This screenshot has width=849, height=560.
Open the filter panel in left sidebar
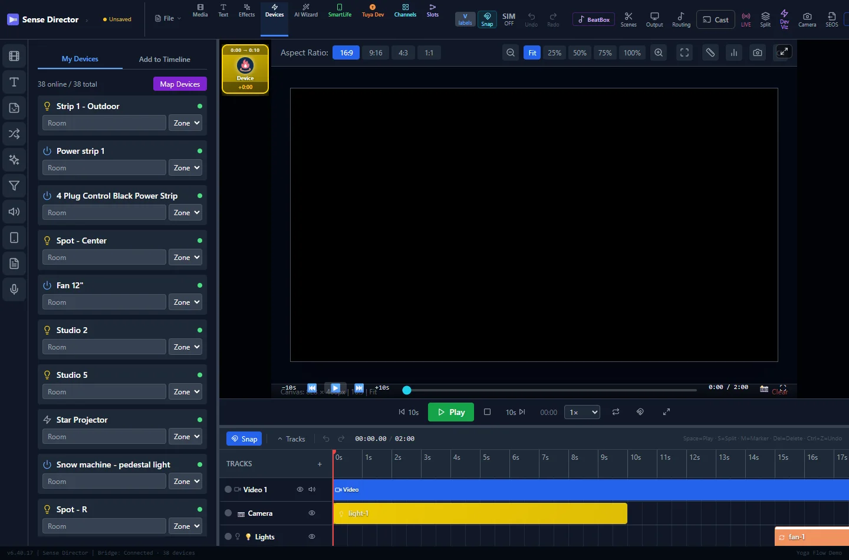[14, 186]
